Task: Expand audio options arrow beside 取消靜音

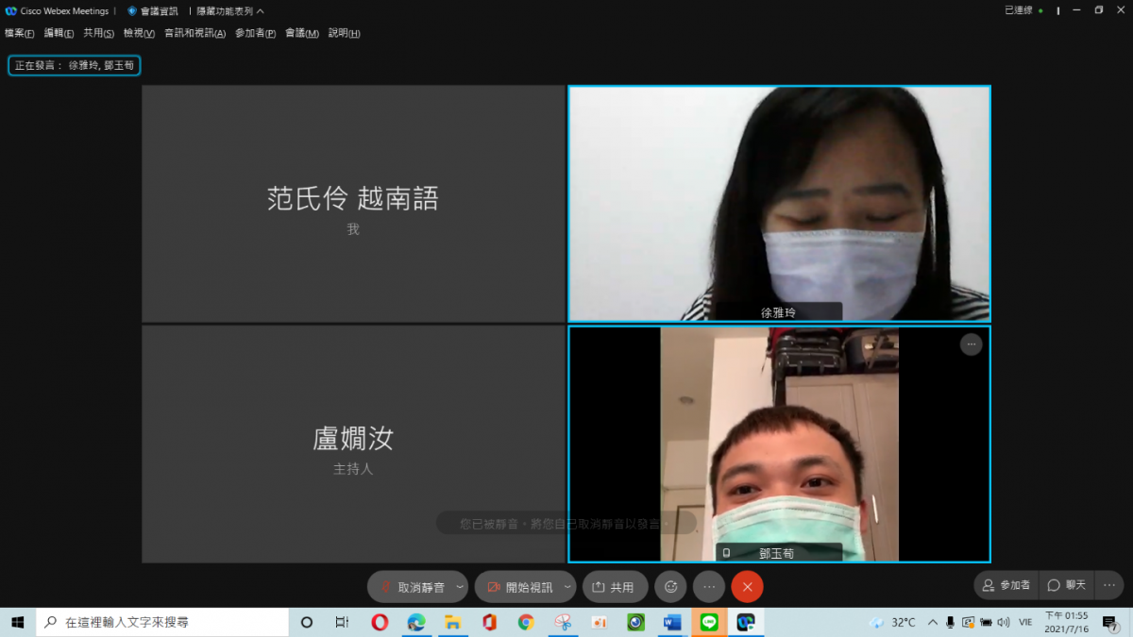Action: coord(460,587)
